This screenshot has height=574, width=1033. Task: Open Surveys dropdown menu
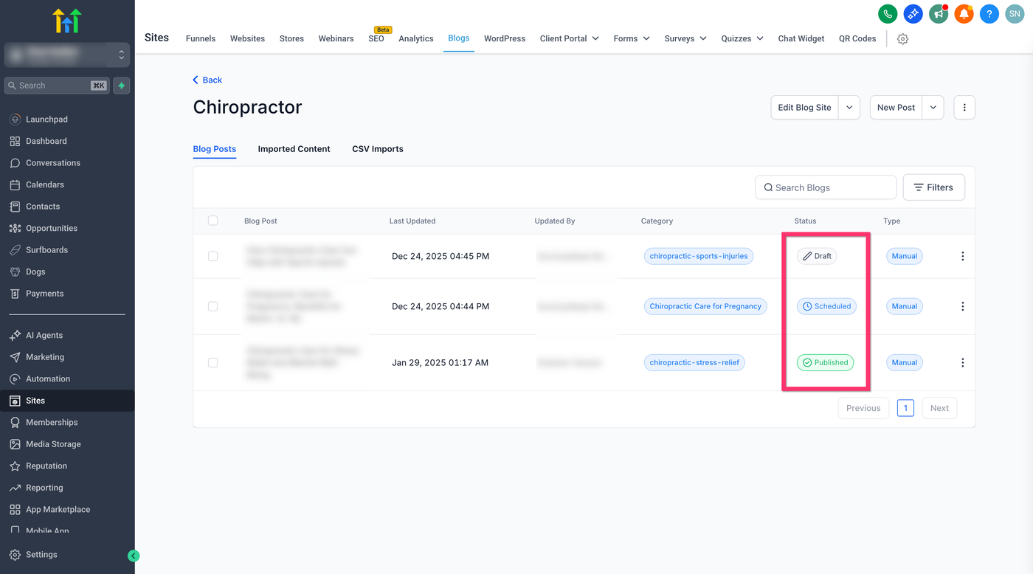[x=685, y=38]
